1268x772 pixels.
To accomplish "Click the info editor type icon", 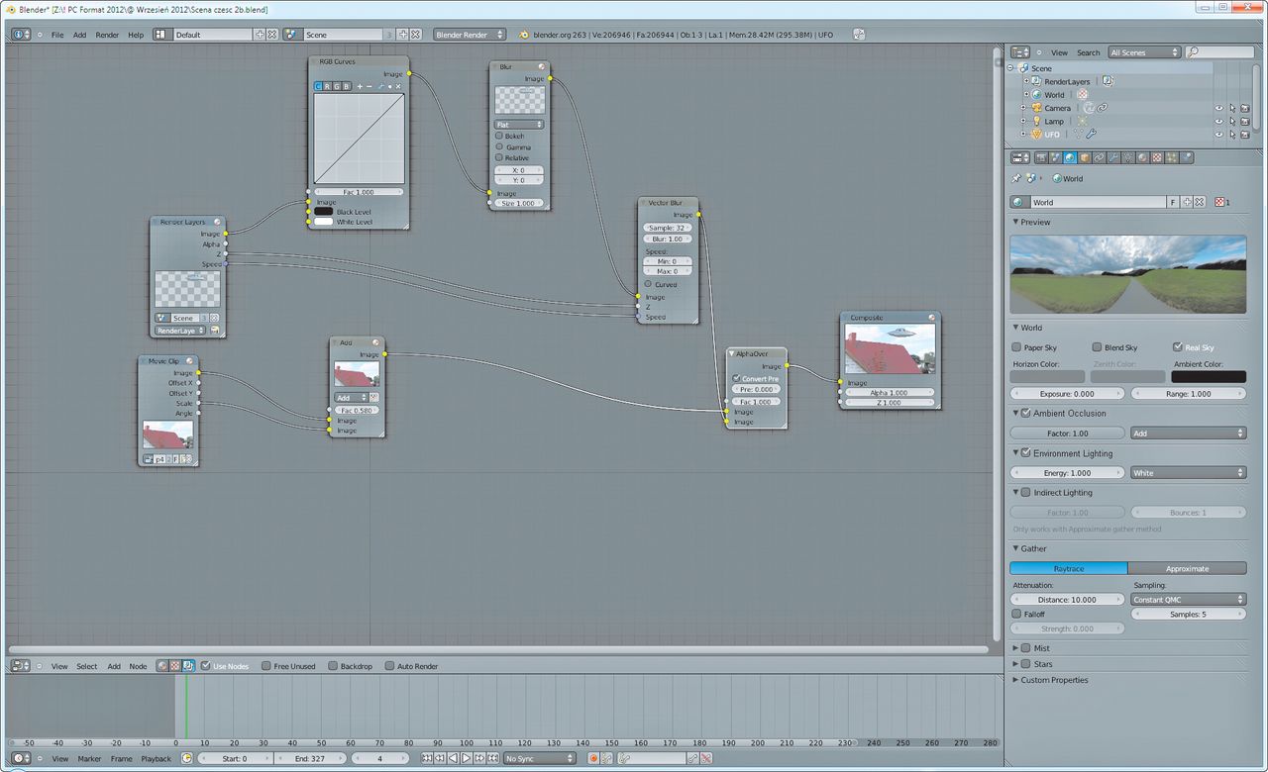I will point(21,34).
